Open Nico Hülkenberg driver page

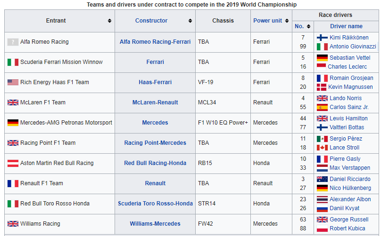coord(350,188)
